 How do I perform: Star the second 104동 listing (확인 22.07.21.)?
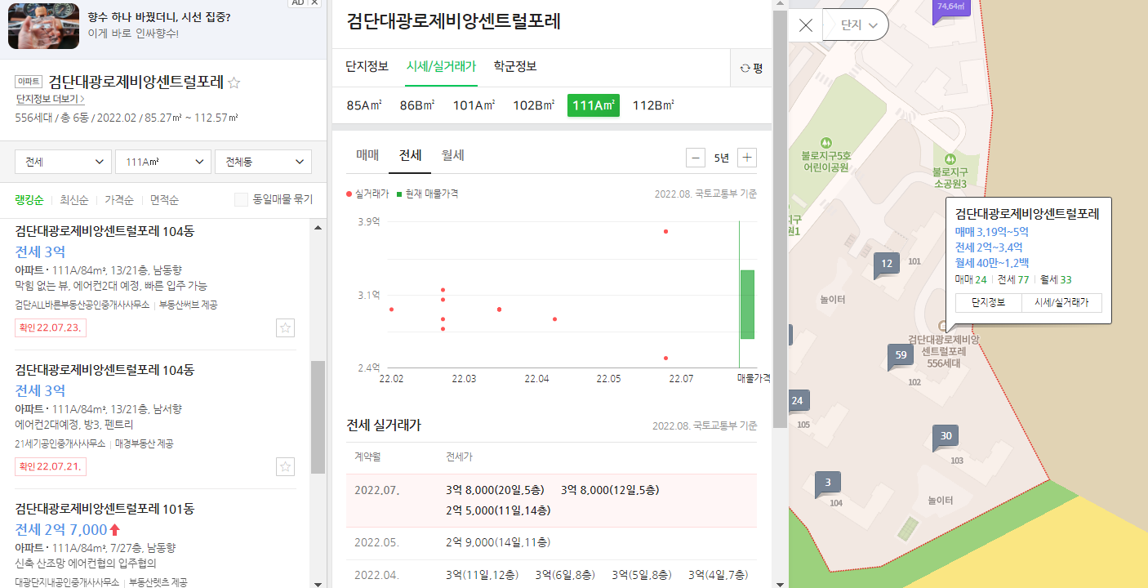click(x=285, y=467)
